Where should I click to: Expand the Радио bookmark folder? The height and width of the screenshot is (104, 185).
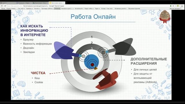97,9
